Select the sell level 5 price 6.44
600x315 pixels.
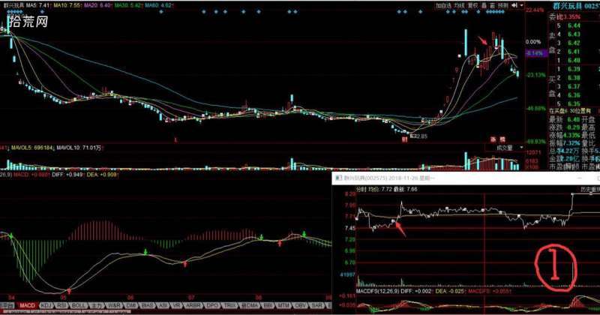tap(574, 25)
